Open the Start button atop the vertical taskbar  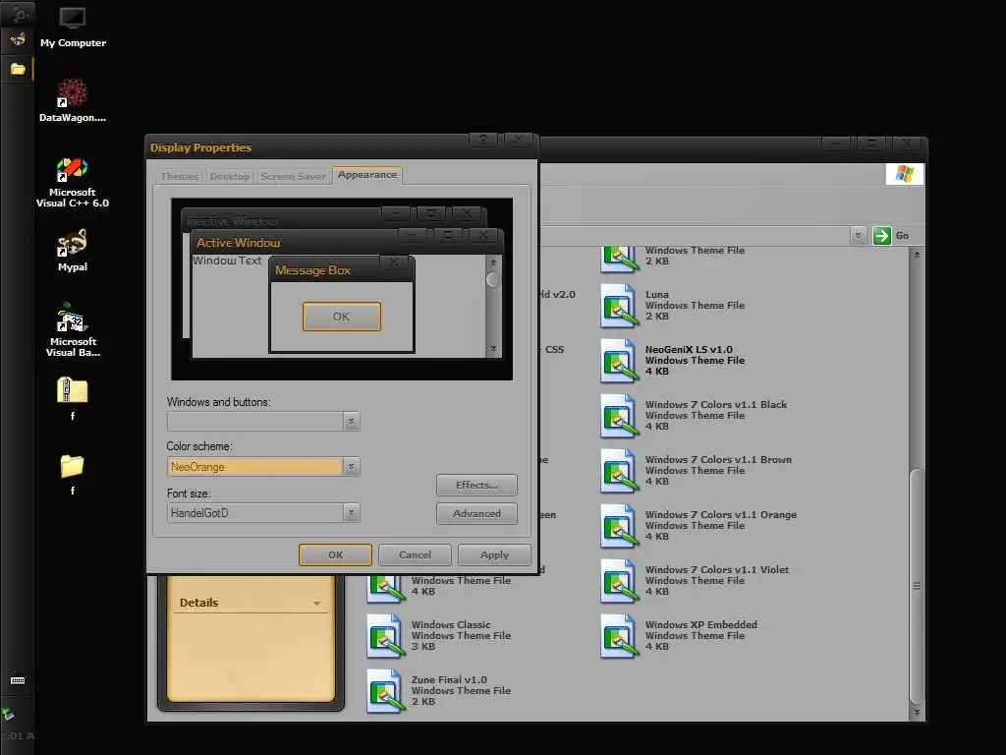[18, 13]
